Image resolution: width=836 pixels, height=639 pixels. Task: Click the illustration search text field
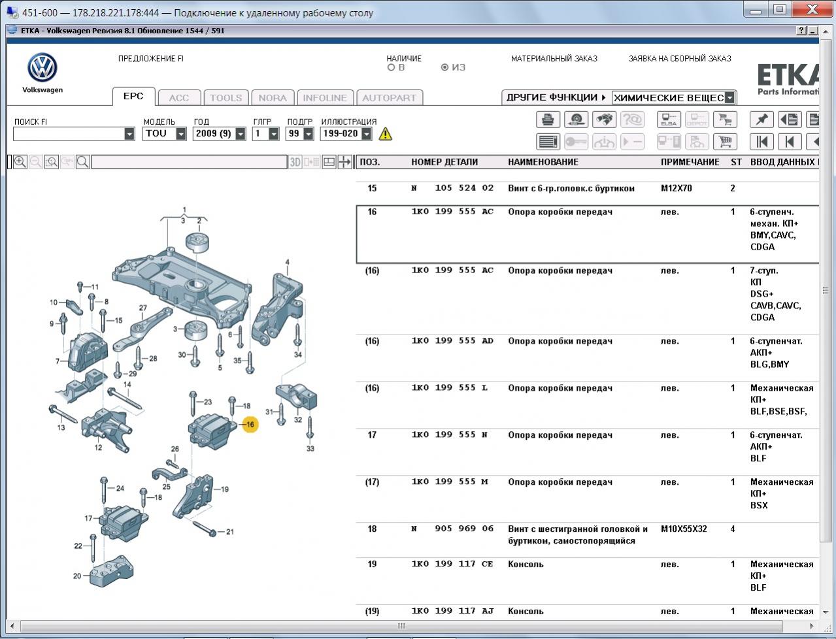point(190,162)
